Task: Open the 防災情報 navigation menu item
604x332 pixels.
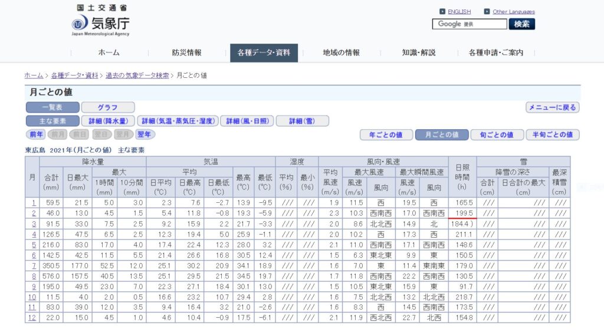Action: click(x=186, y=52)
